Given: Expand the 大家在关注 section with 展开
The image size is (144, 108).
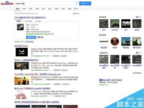Looking at the screenshot, I should pyautogui.click(x=139, y=53).
